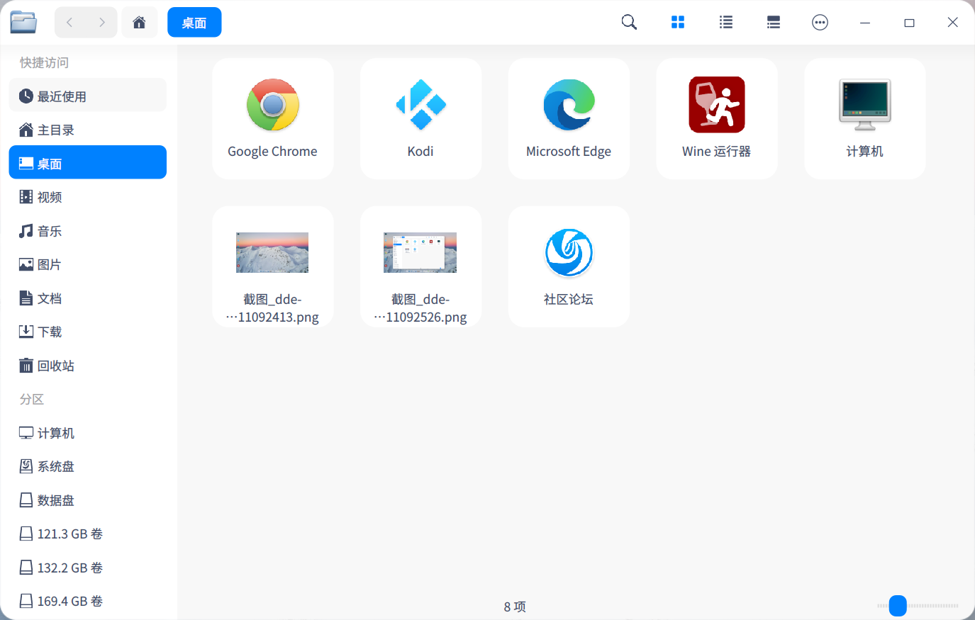
Task: Click the Wine 运行器 label text
Action: (x=717, y=152)
